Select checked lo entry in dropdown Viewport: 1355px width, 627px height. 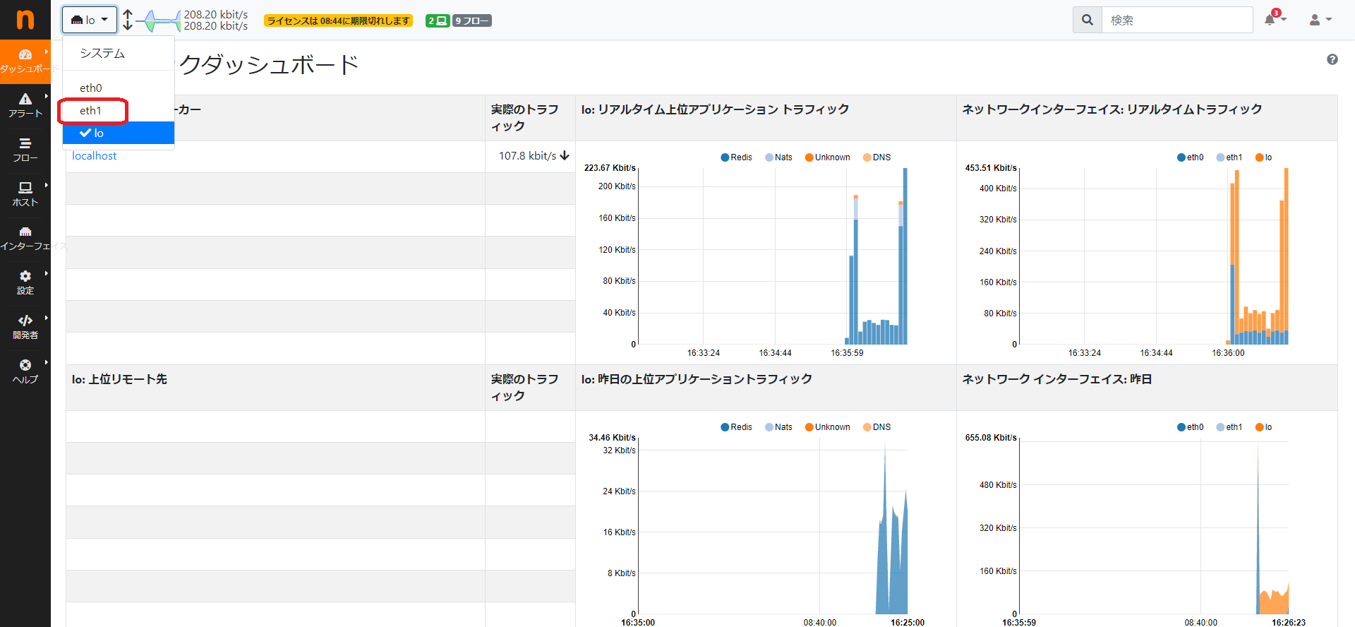coord(119,133)
